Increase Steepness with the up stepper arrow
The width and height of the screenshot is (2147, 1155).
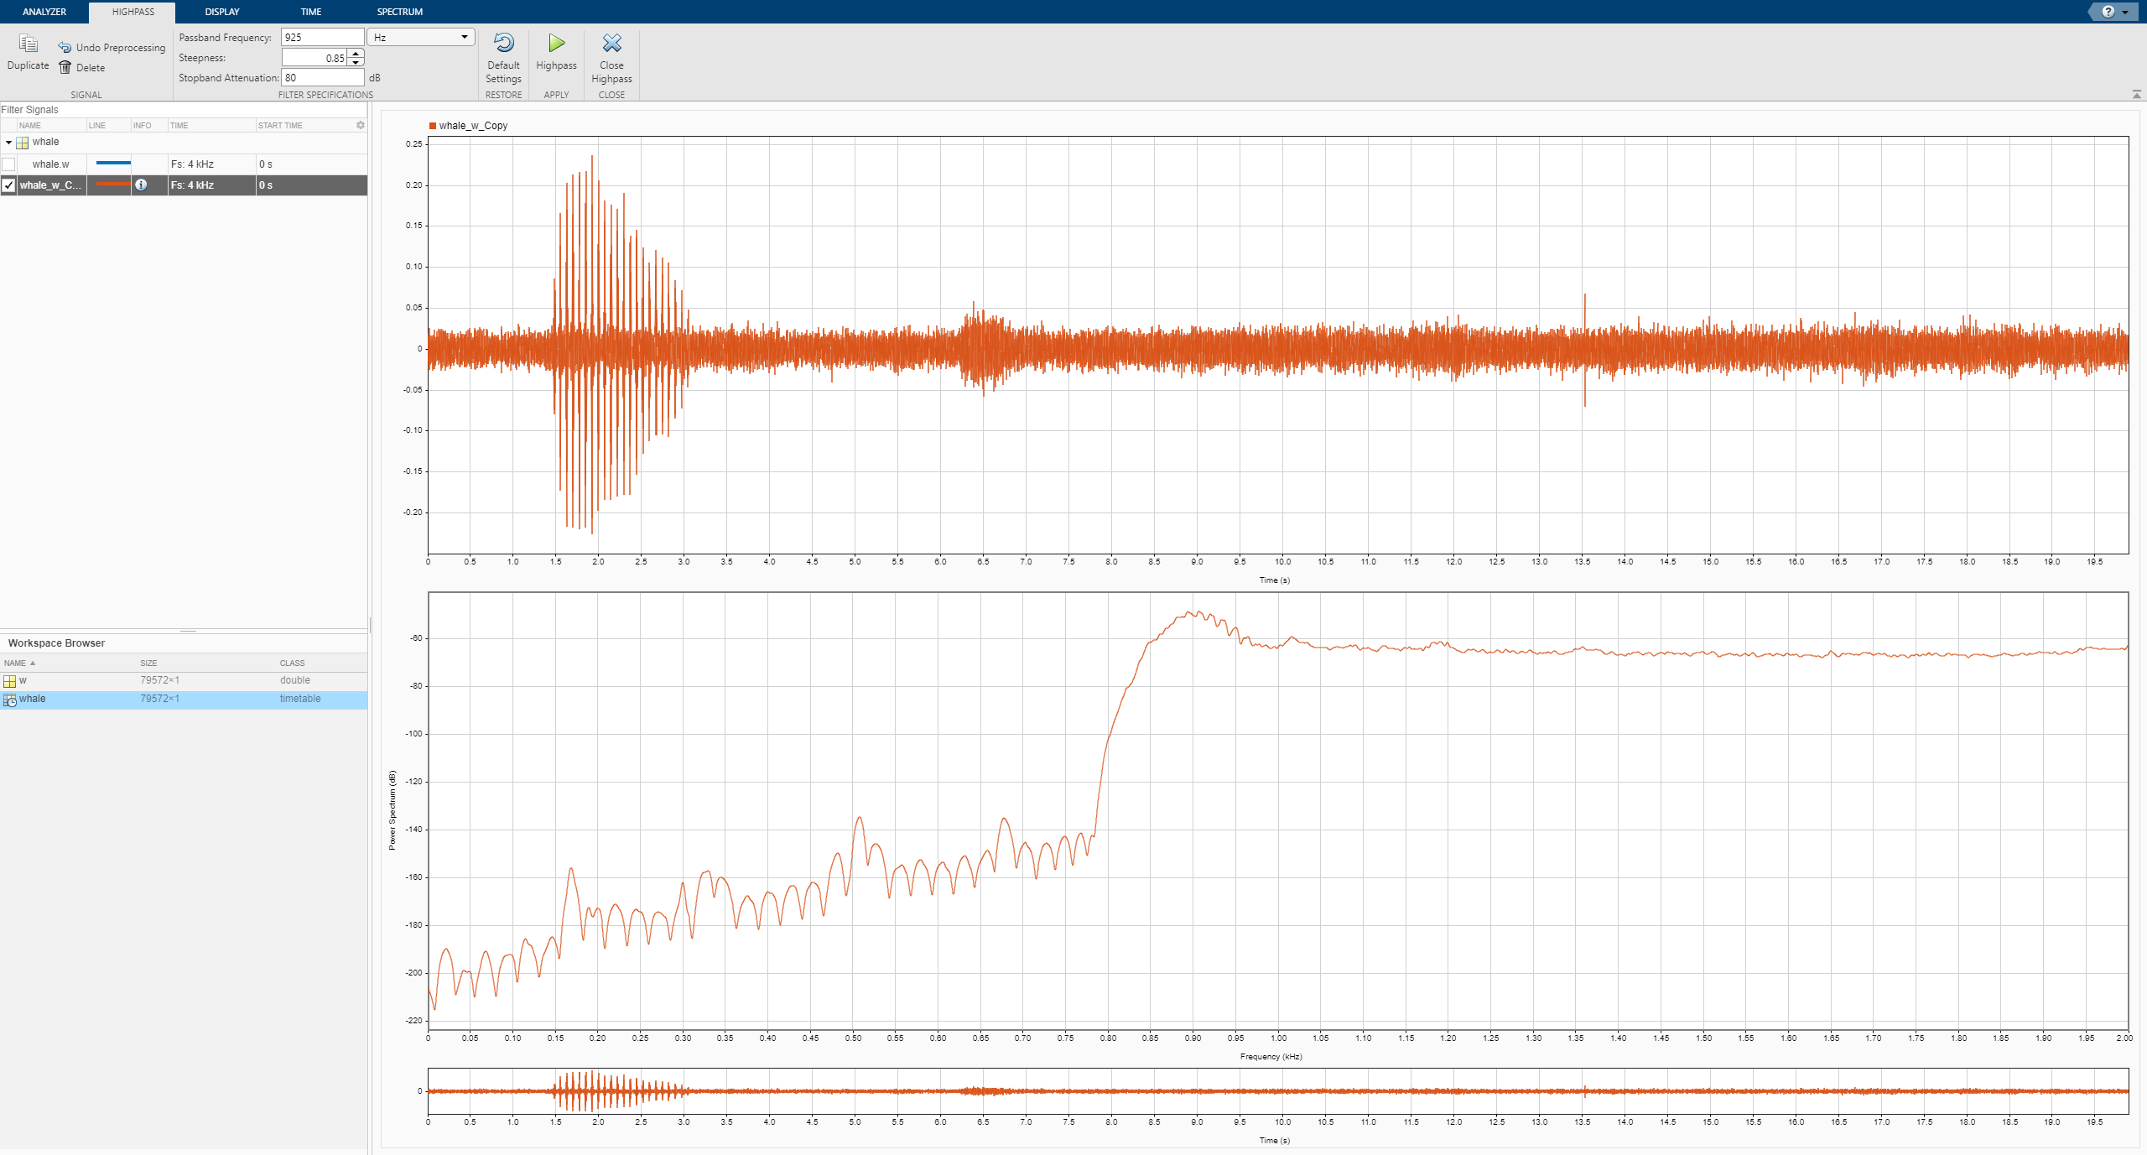click(356, 54)
